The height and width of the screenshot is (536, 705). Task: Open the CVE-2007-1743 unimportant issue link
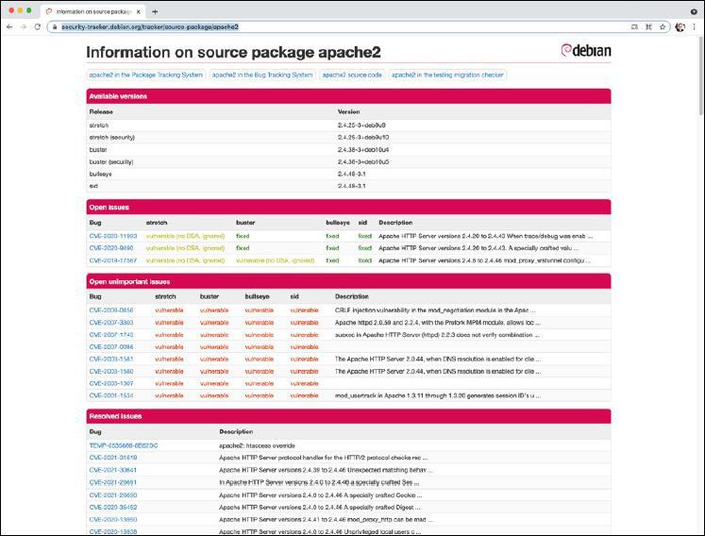pyautogui.click(x=111, y=335)
